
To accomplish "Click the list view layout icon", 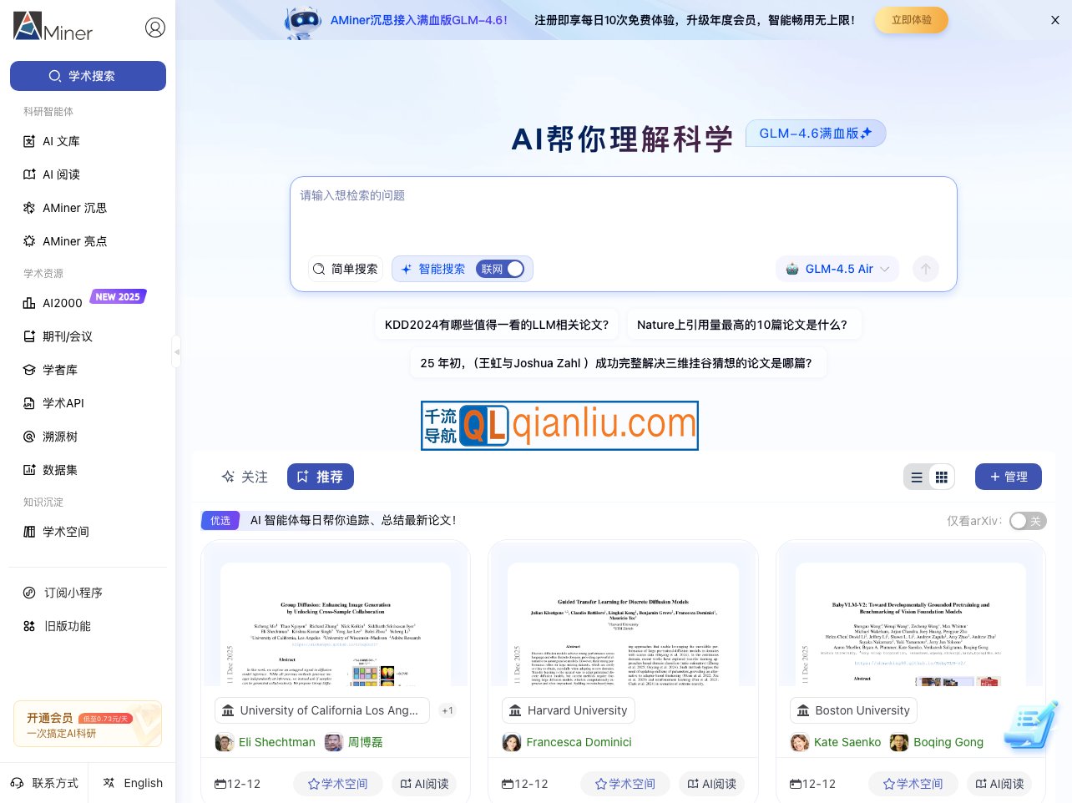I will coord(917,477).
